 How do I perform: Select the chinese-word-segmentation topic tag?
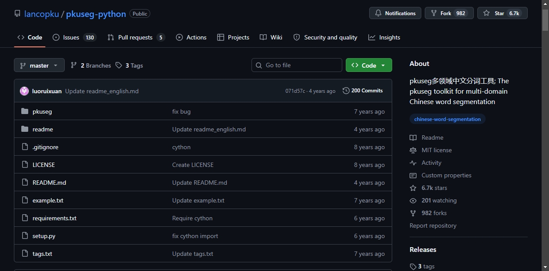447,119
